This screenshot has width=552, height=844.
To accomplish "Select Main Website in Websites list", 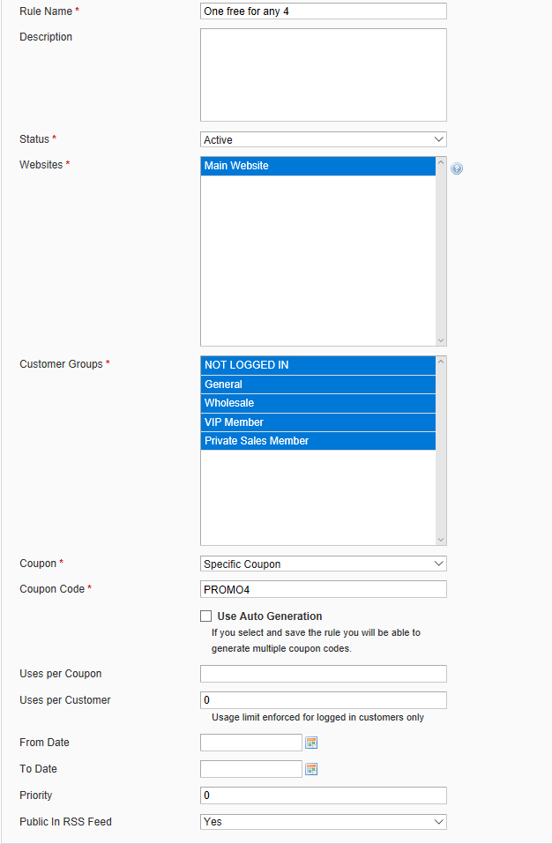I will (x=317, y=166).
